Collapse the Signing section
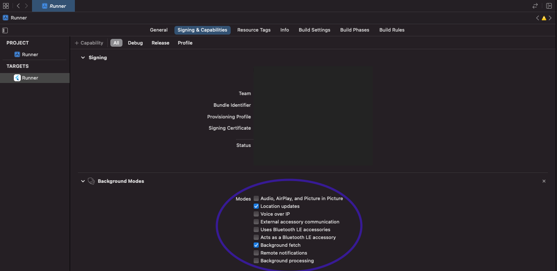This screenshot has height=271, width=557. click(x=83, y=57)
